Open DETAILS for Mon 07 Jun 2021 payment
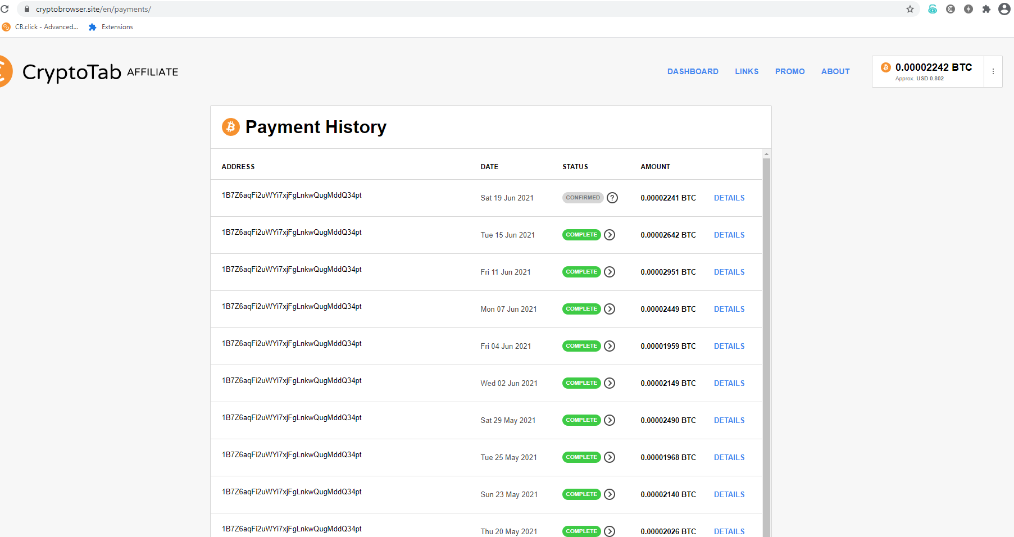1014x537 pixels. click(x=729, y=309)
